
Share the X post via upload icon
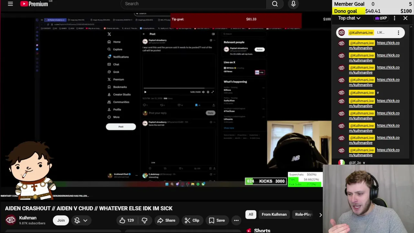pyautogui.click(x=213, y=105)
